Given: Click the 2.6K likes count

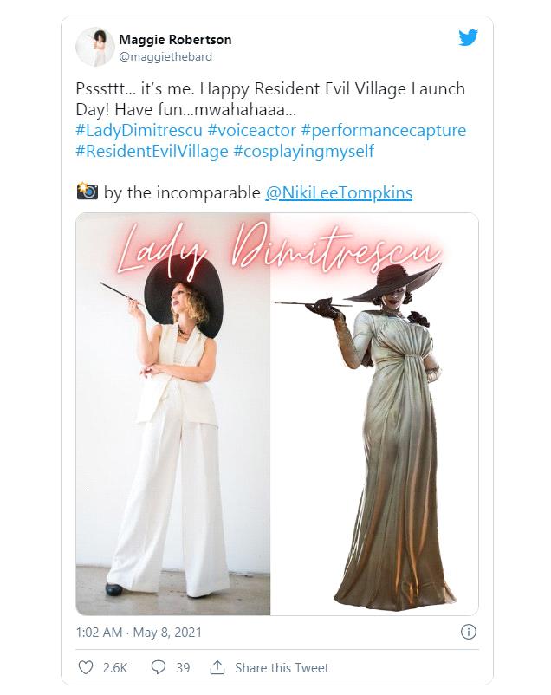Looking at the screenshot, I should pyautogui.click(x=115, y=667).
